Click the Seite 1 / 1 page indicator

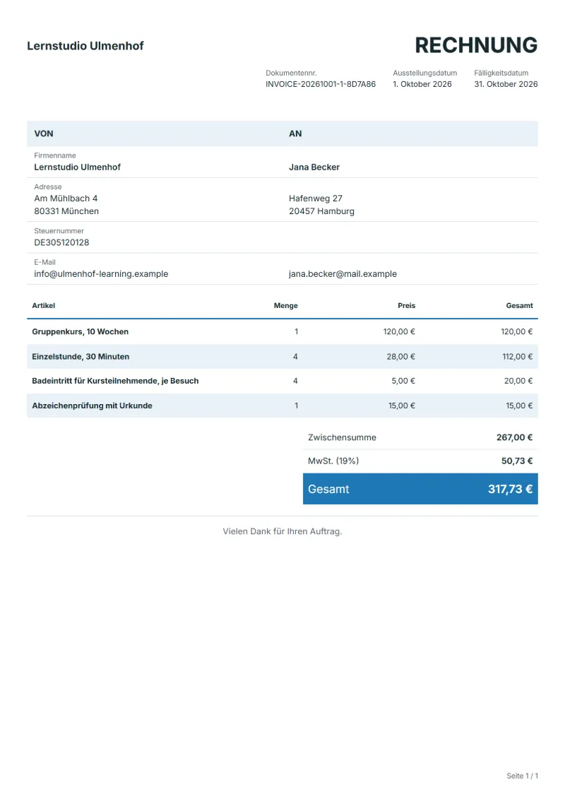tap(522, 776)
